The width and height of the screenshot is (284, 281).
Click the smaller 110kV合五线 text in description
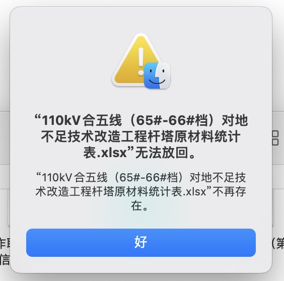[x=75, y=177]
